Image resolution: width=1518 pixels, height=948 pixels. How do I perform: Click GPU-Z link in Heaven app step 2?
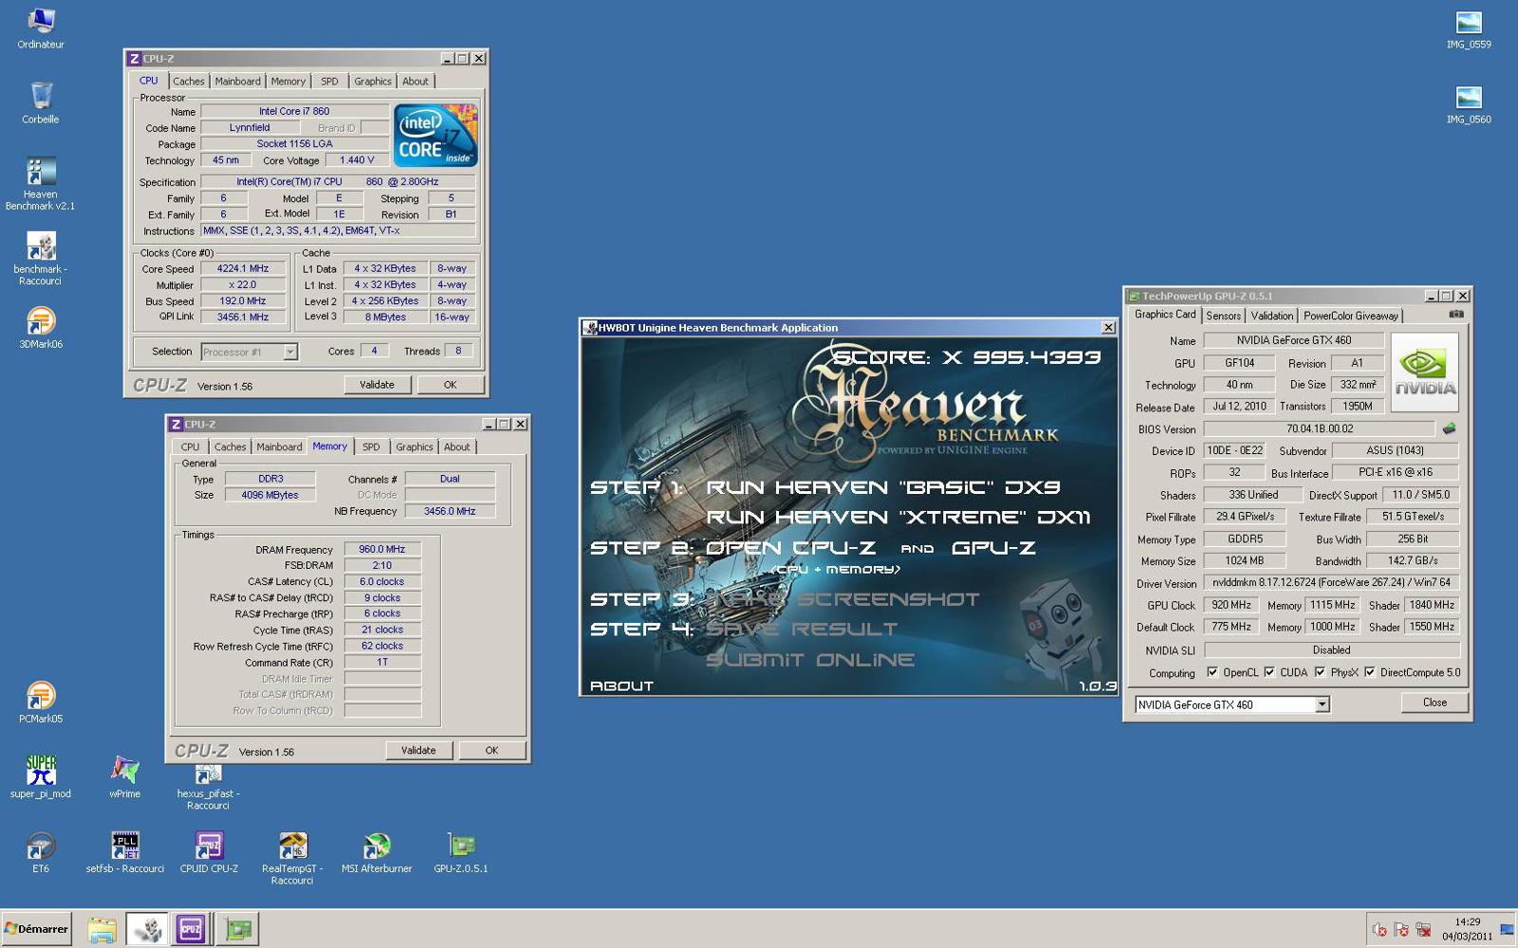pyautogui.click(x=993, y=548)
